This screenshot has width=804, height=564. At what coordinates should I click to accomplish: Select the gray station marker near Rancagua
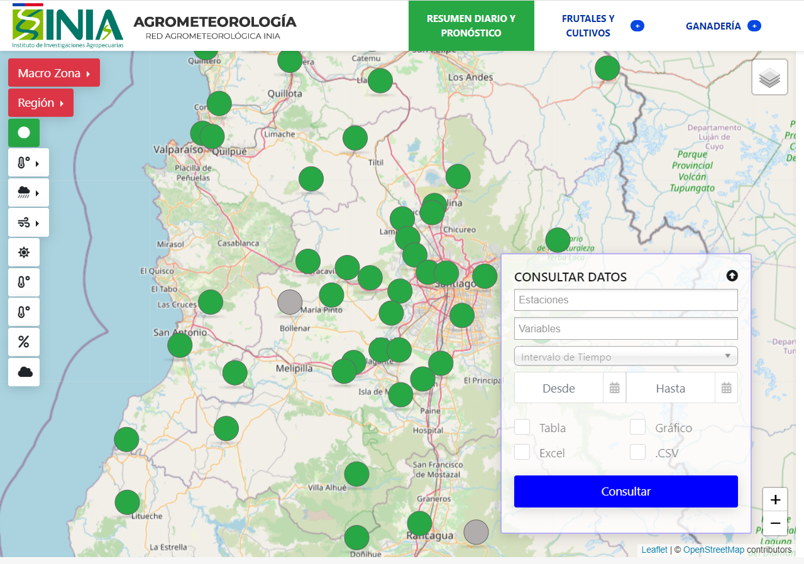pos(476,532)
